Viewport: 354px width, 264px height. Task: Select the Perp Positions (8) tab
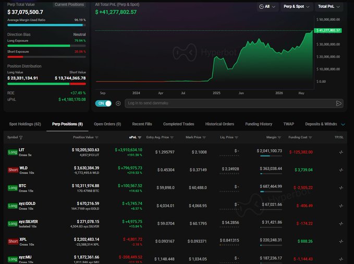tap(67, 124)
